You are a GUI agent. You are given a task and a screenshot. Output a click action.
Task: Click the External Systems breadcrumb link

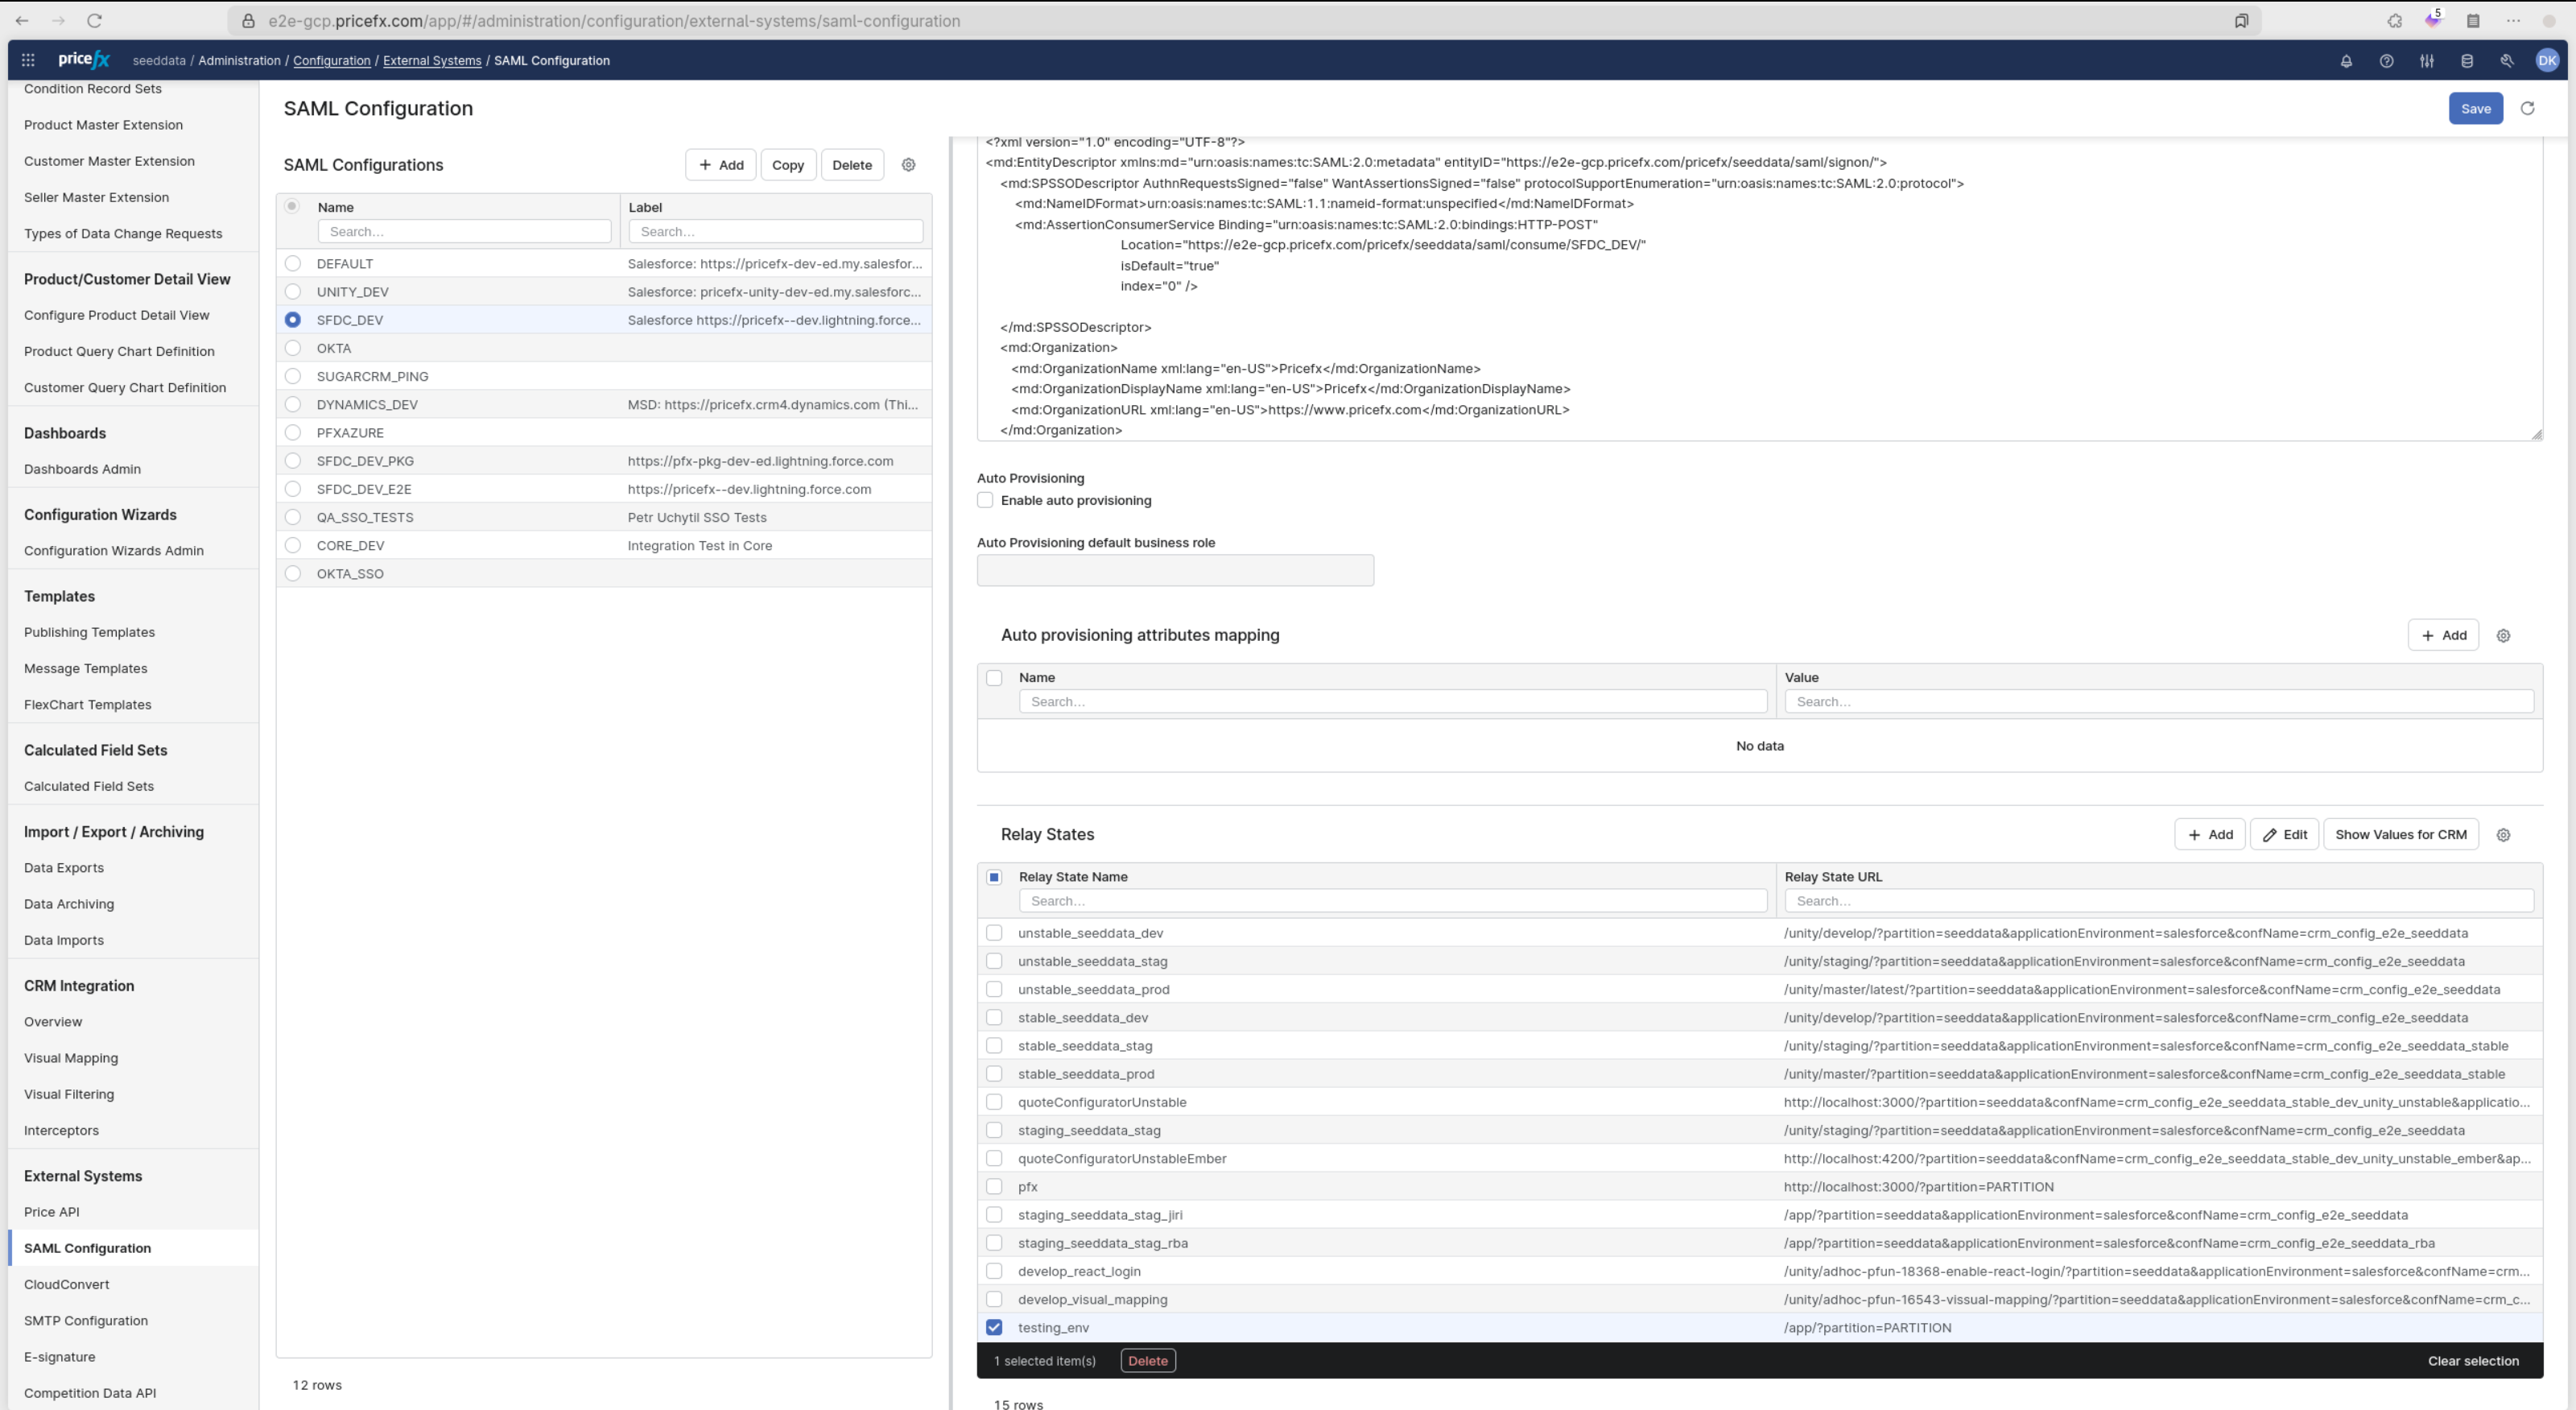click(x=432, y=61)
